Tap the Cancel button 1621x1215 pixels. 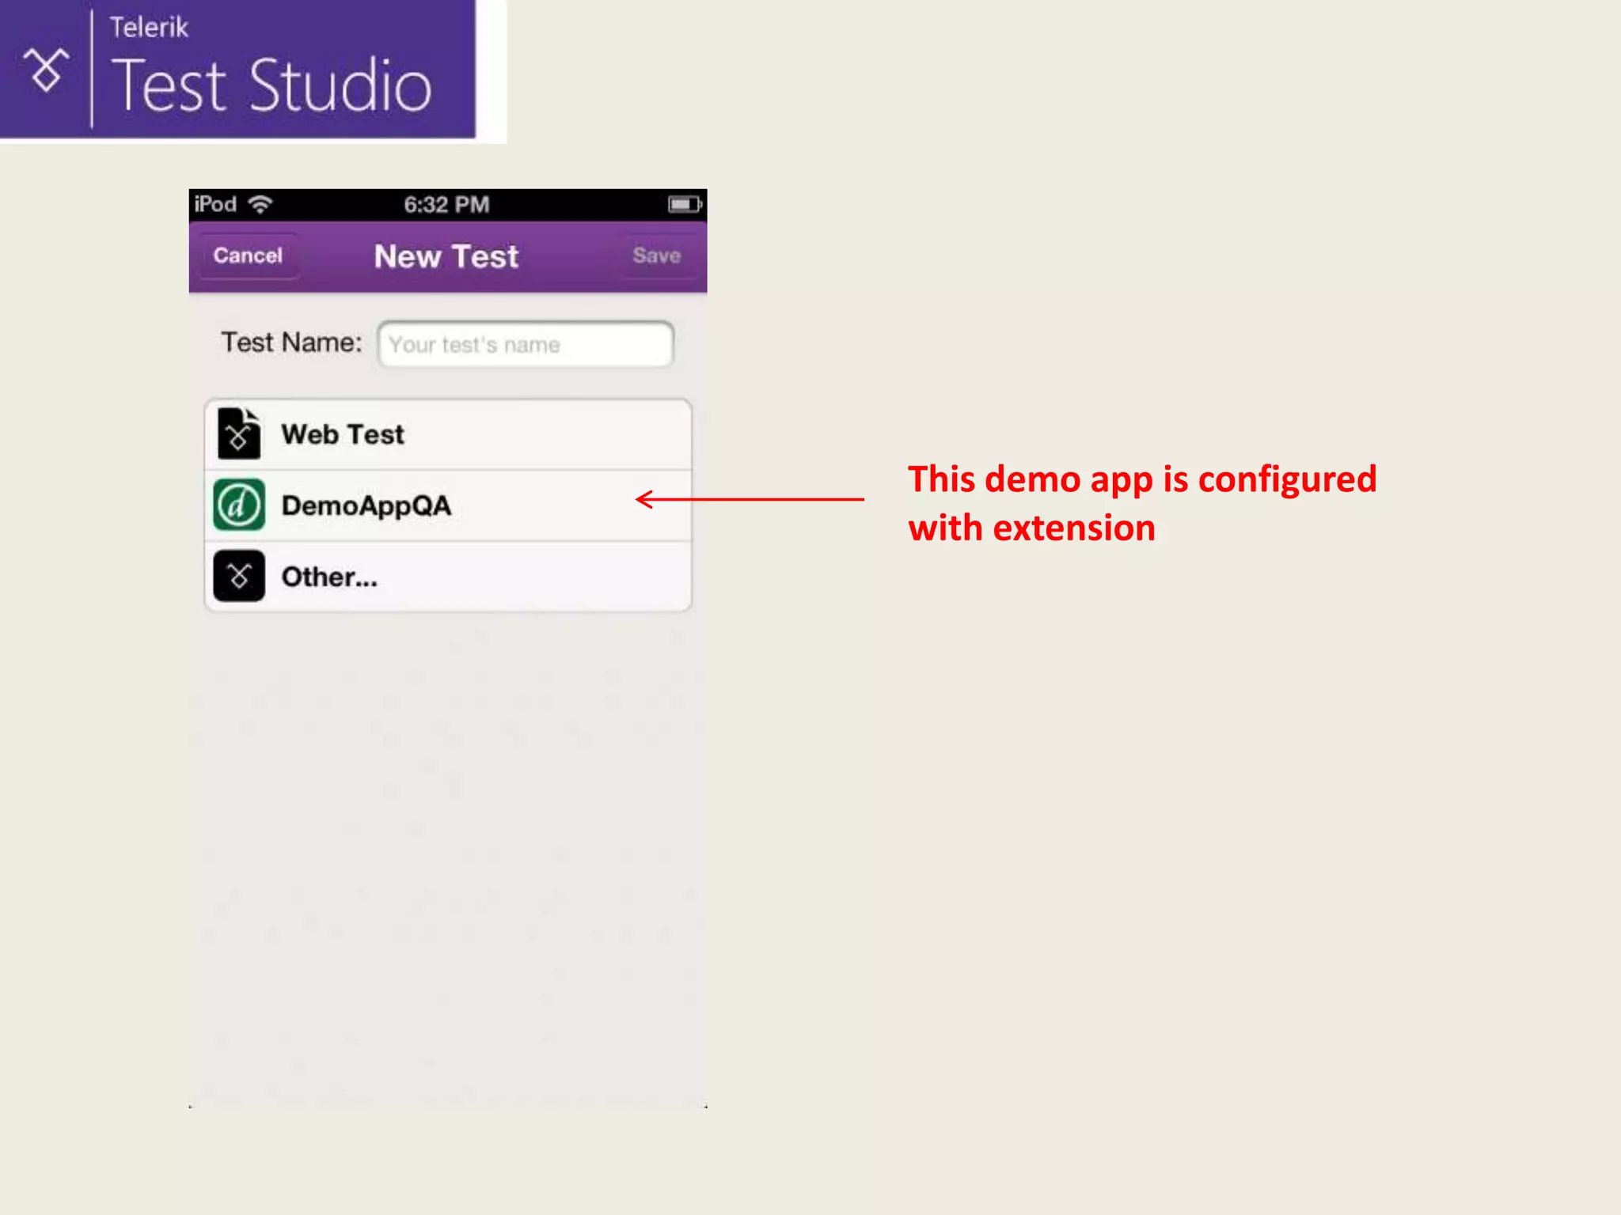(x=248, y=255)
